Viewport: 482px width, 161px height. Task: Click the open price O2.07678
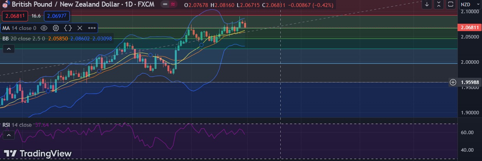pyautogui.click(x=196, y=4)
